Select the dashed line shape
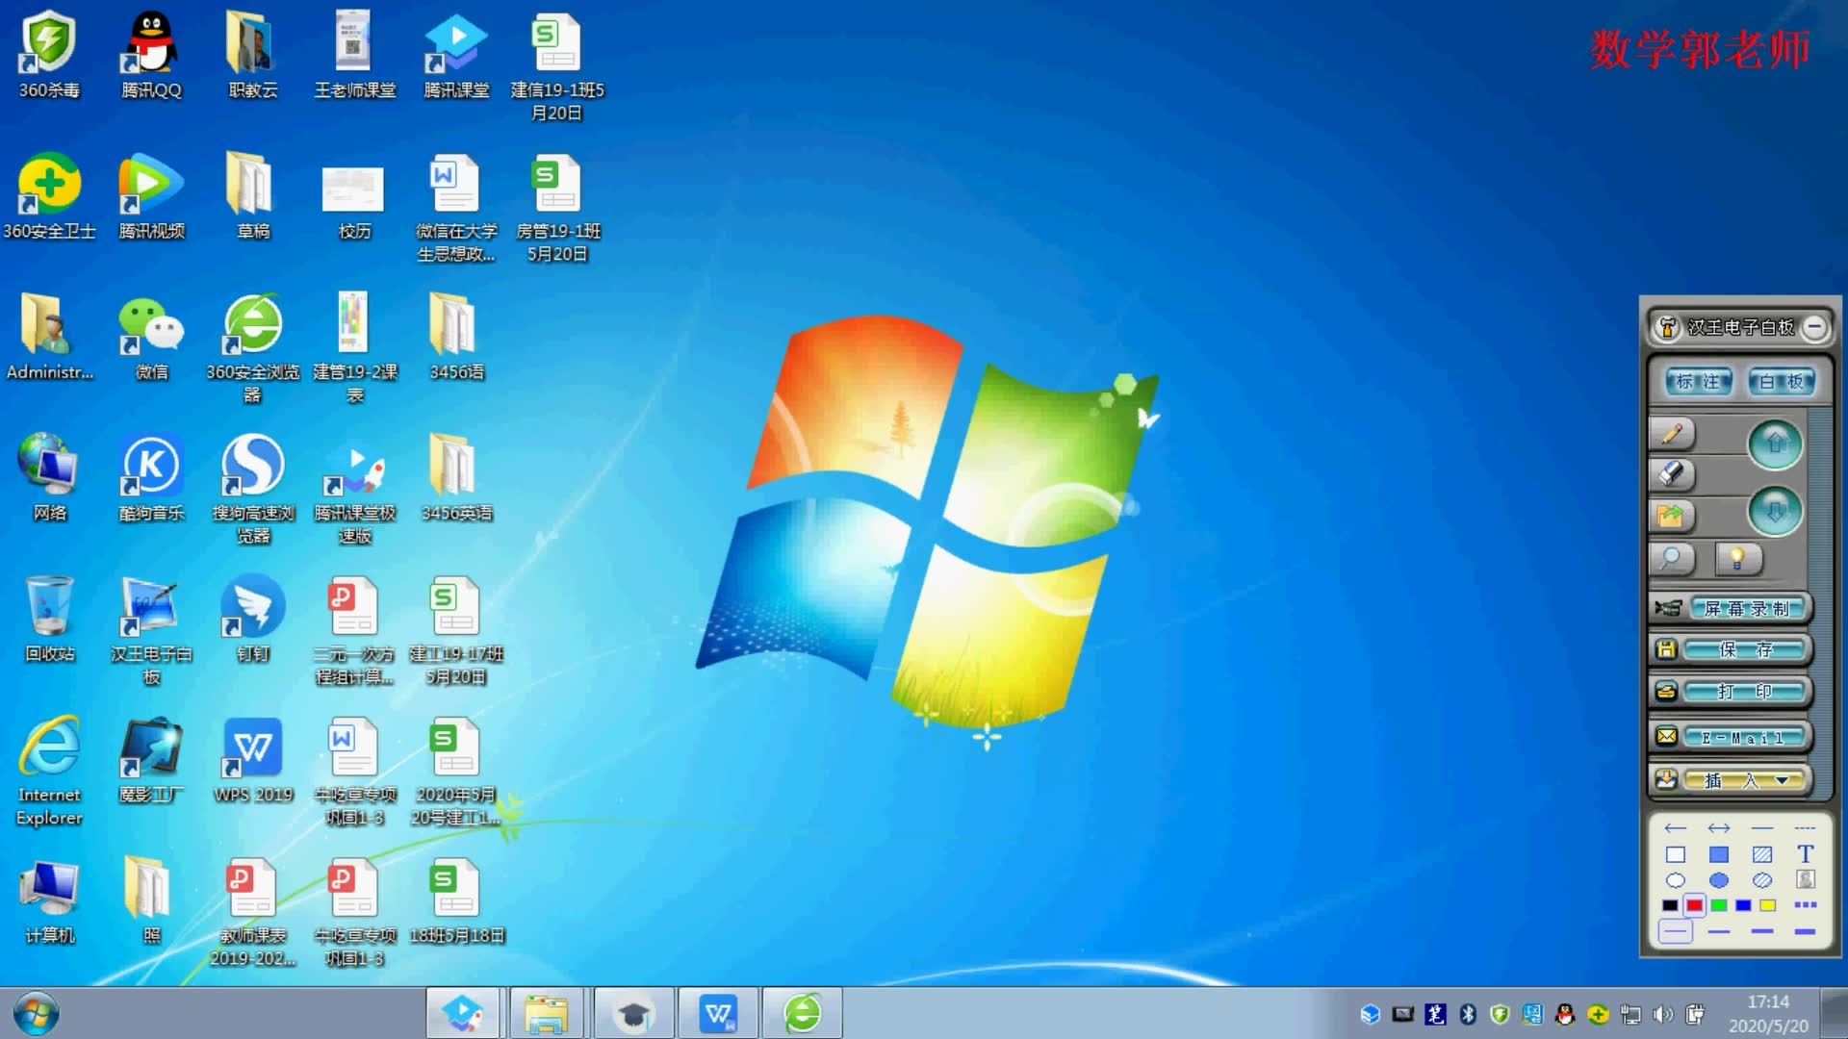The image size is (1848, 1039). [1806, 828]
